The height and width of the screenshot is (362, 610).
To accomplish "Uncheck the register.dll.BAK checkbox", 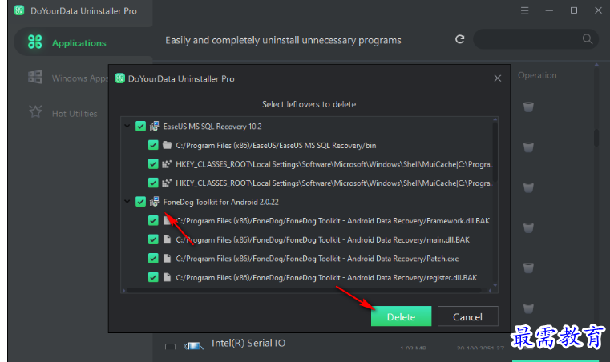I will point(153,277).
